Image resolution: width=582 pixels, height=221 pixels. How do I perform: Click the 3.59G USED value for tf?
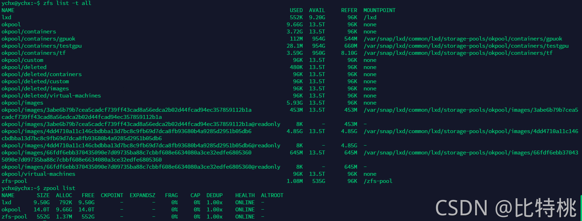click(295, 53)
